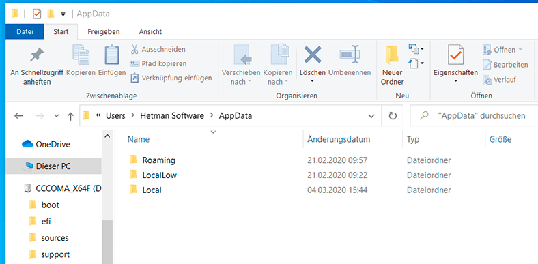The image size is (538, 264).
Task: Click AppData in the address breadcrumb
Action: pyautogui.click(x=236, y=115)
